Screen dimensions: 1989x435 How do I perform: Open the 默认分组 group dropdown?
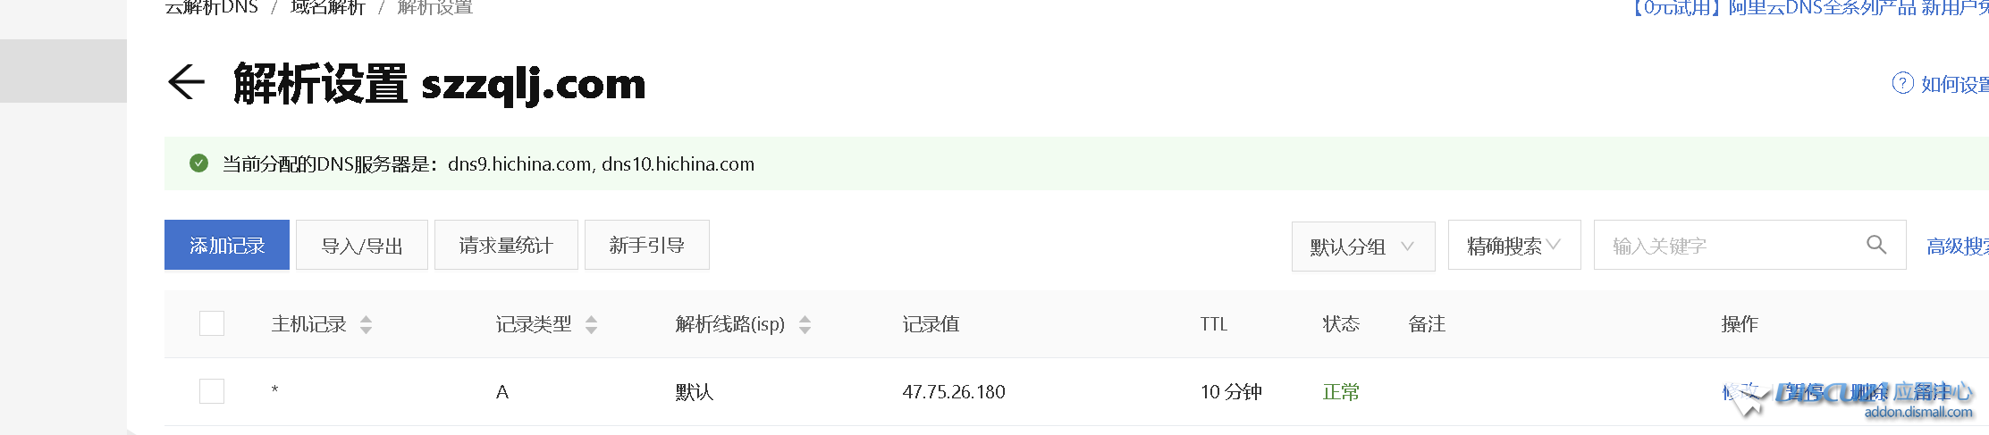(1363, 246)
